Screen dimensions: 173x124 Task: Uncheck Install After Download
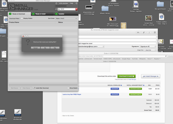(x=34, y=88)
